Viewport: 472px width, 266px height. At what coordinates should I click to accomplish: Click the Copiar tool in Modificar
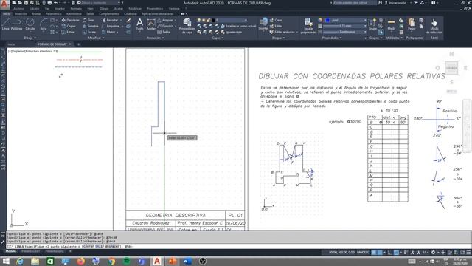click(x=69, y=27)
